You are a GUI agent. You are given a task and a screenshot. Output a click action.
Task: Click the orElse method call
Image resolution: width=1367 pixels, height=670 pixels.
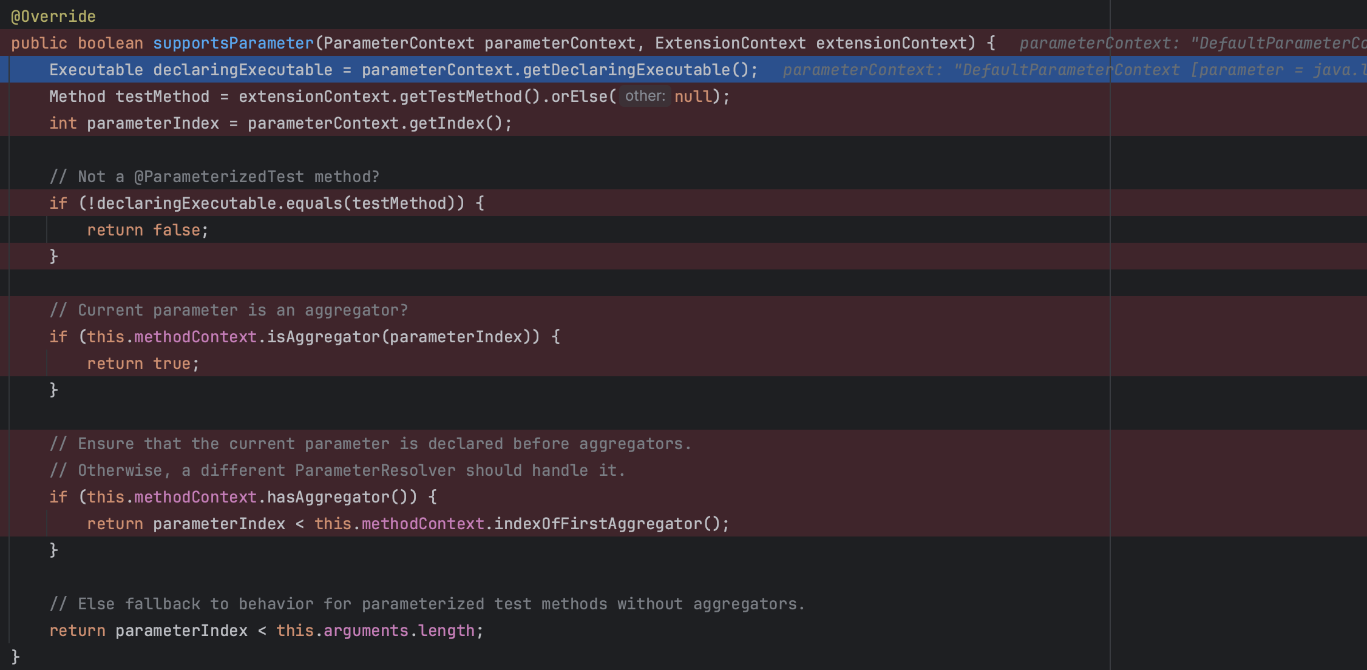(578, 96)
